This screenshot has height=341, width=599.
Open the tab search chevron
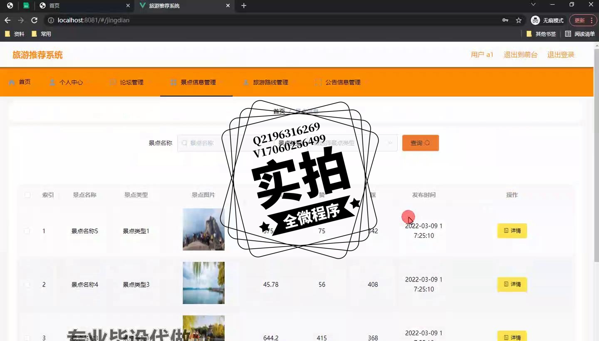533,5
